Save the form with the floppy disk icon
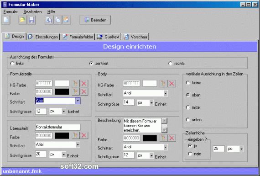This screenshot has width=260, height=176. click(31, 20)
